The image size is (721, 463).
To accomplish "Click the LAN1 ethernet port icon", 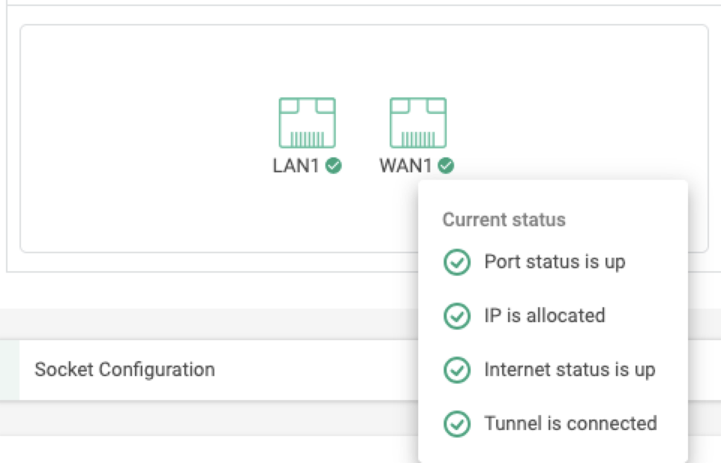I will click(x=307, y=123).
